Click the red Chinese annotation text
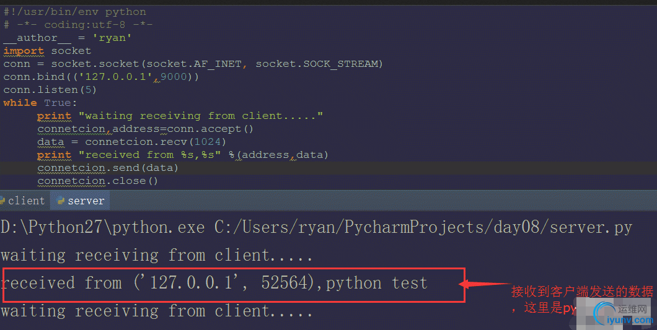Image resolution: width=657 pixels, height=330 pixels. click(581, 292)
